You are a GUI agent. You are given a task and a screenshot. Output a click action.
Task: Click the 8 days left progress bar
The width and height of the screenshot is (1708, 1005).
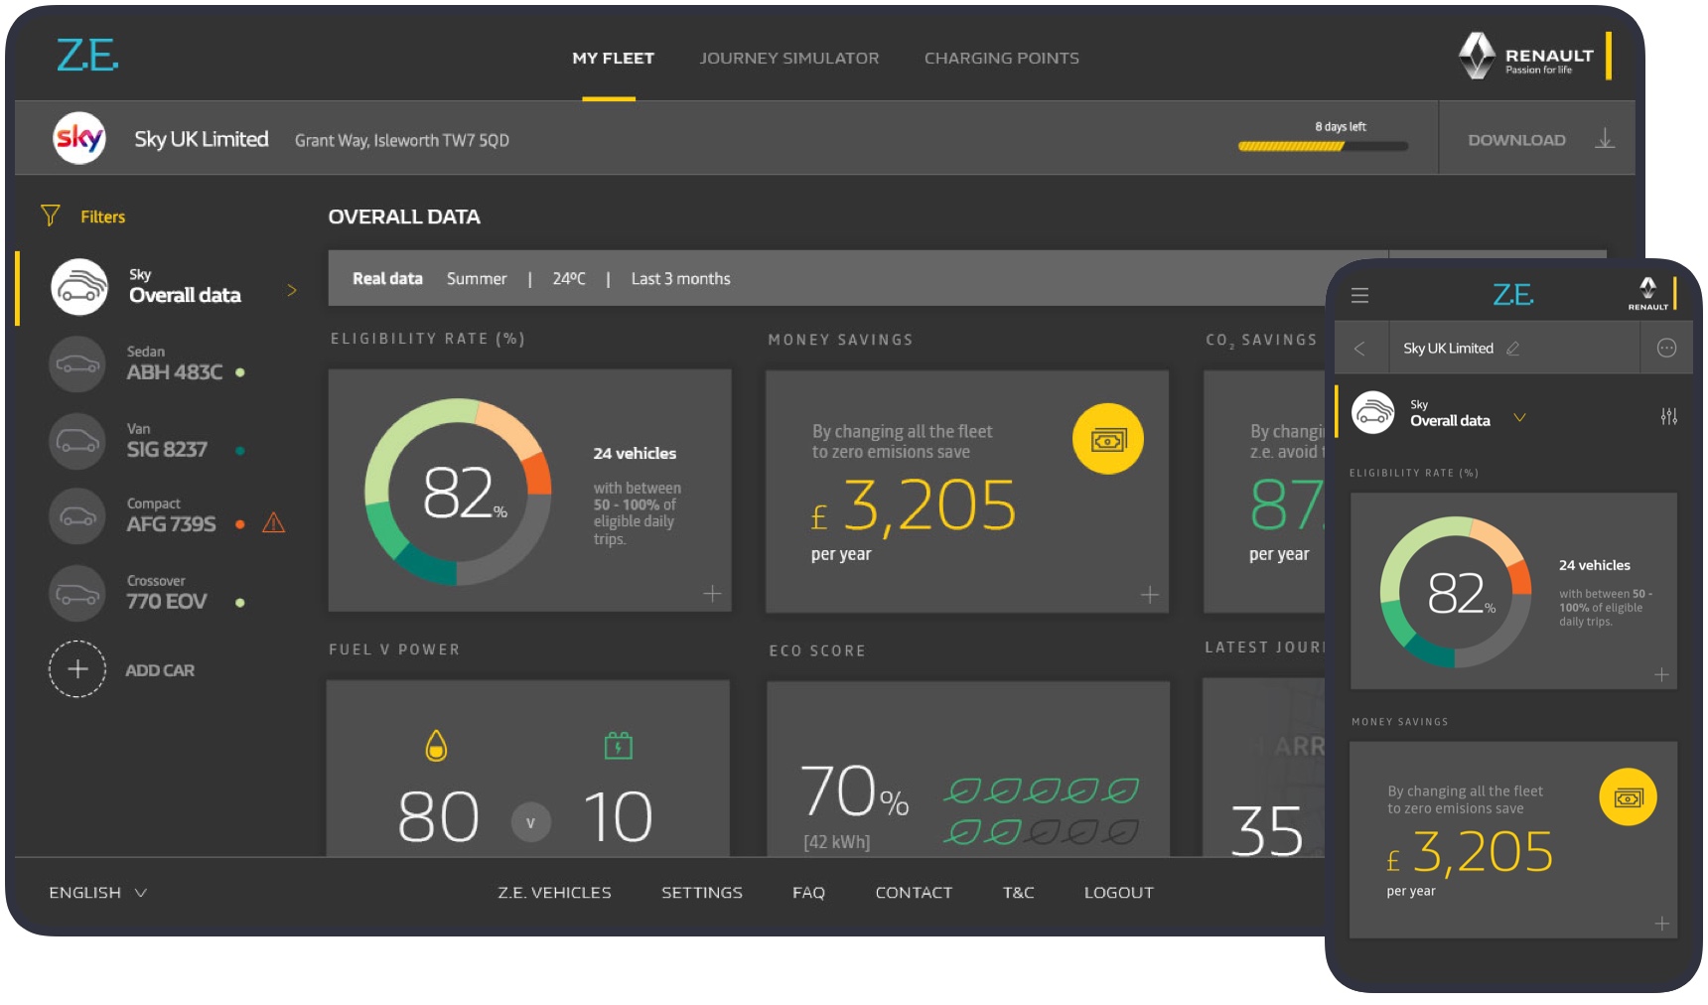tap(1323, 146)
